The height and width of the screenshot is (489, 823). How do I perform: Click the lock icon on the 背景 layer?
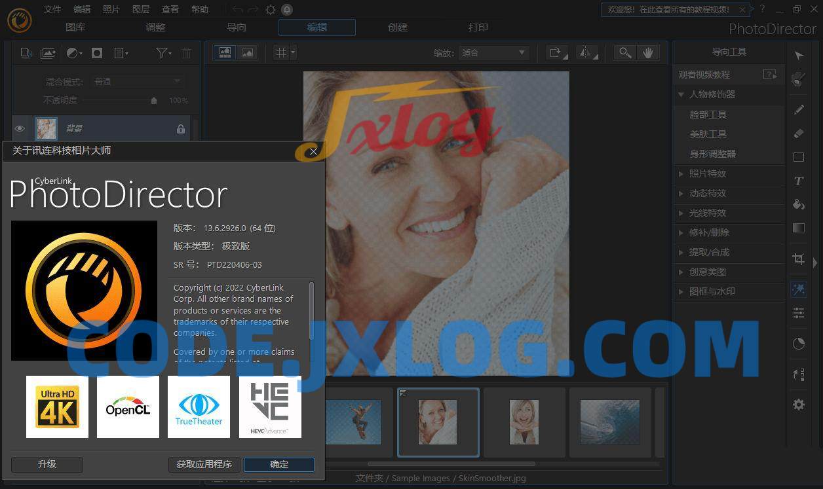click(x=180, y=129)
